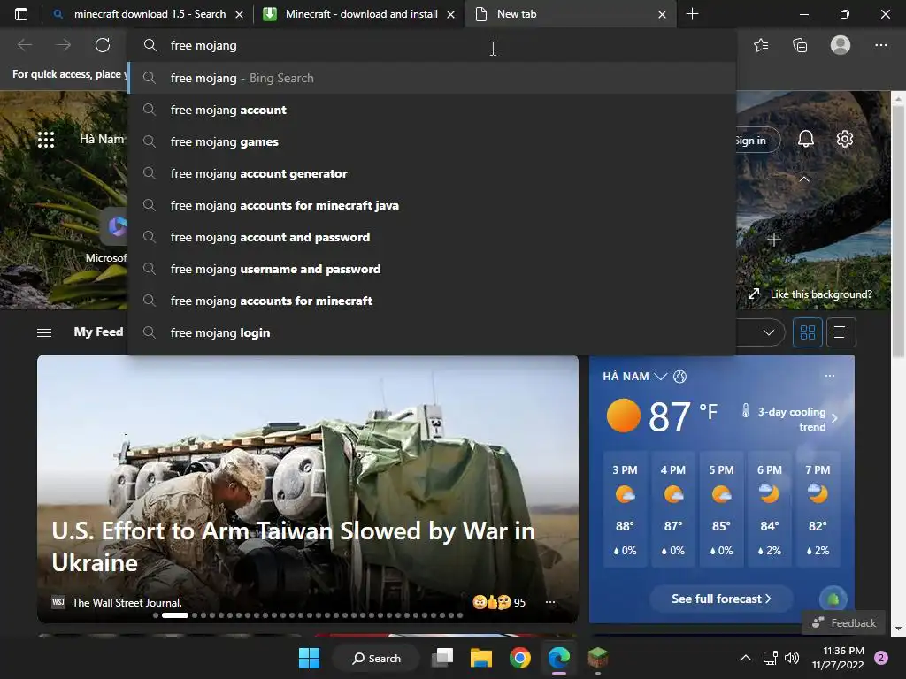Pick free mojang username and password suggestion
This screenshot has width=906, height=679.
432,269
